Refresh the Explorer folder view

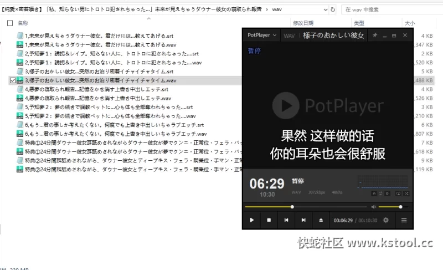[x=333, y=9]
